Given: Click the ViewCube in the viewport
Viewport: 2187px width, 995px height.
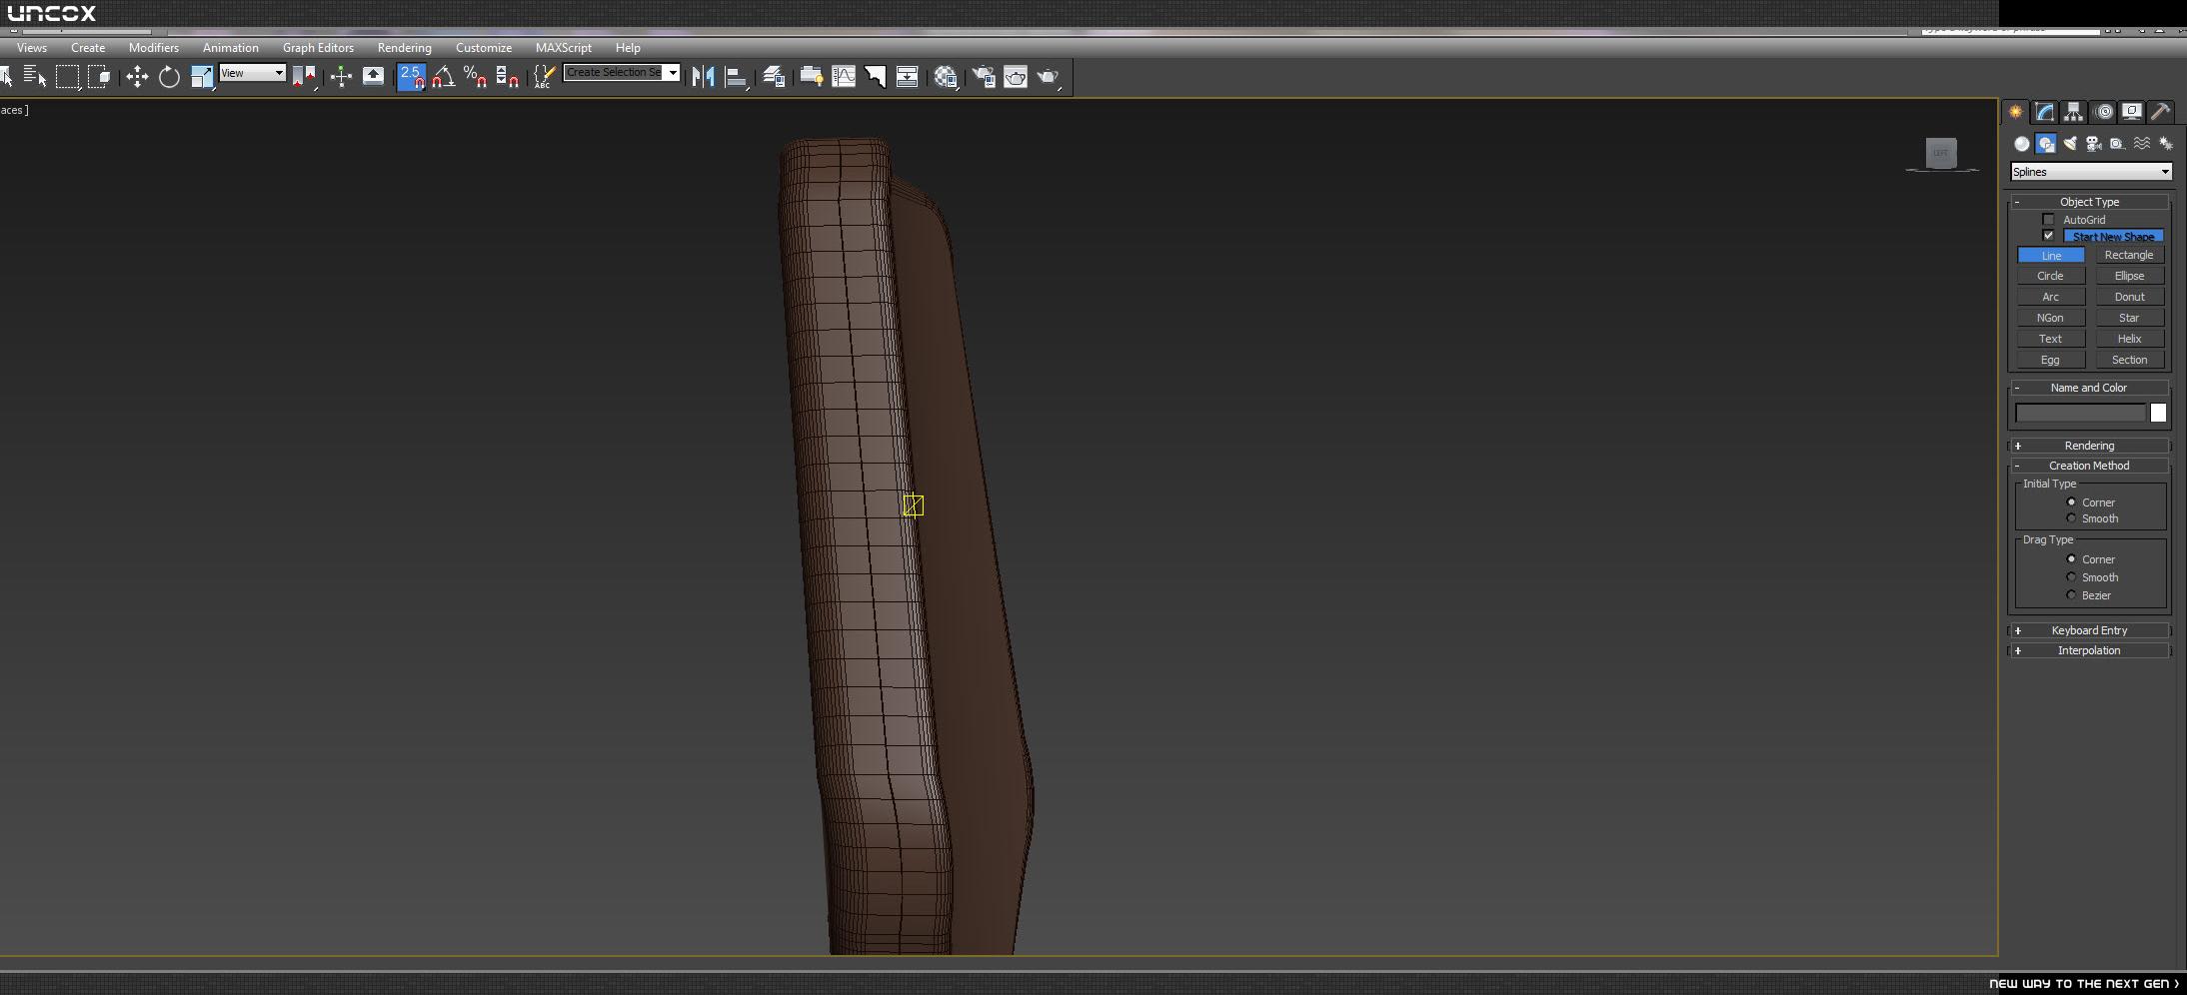Looking at the screenshot, I should click(1941, 153).
